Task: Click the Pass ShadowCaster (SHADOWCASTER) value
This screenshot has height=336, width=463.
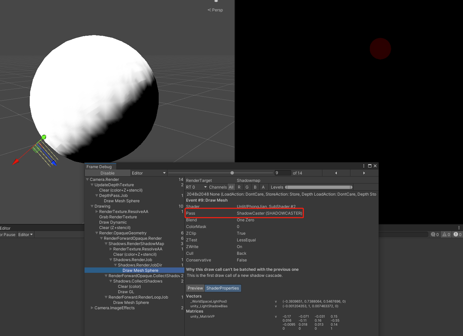Action: (x=270, y=213)
